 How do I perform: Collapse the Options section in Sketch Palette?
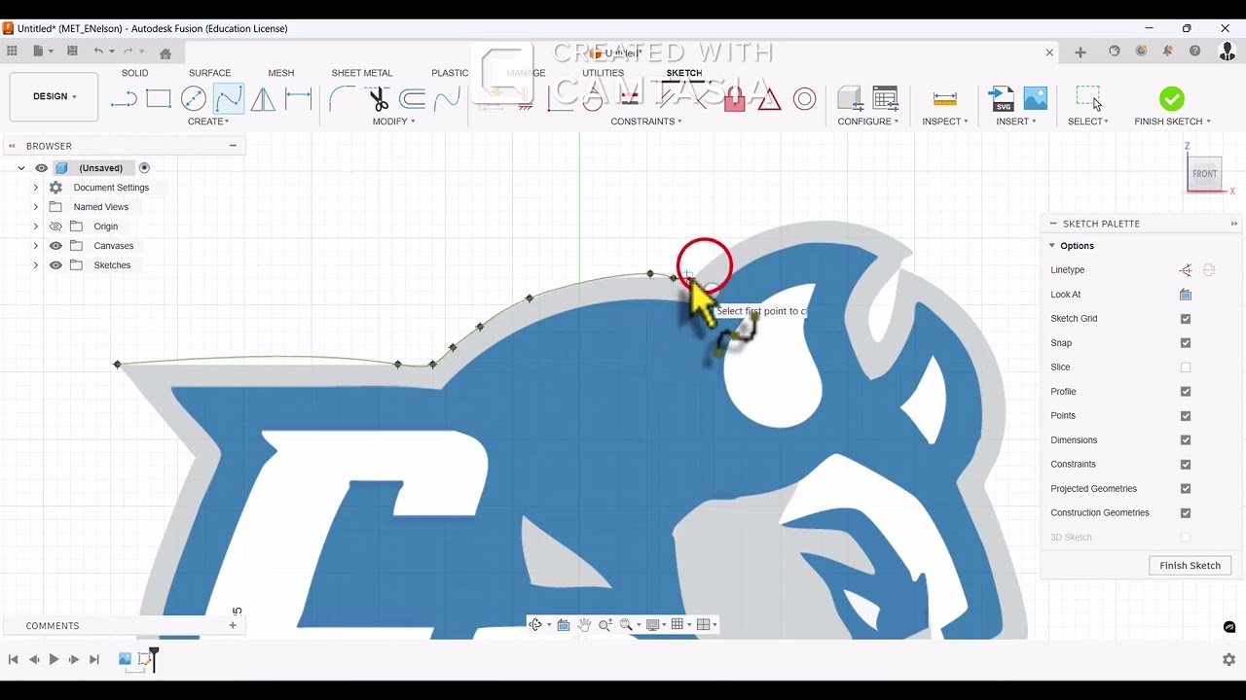(1052, 246)
